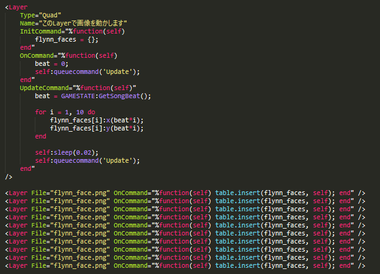
Task: Click the InitCommand="%function(self) line
Action: 72,32
